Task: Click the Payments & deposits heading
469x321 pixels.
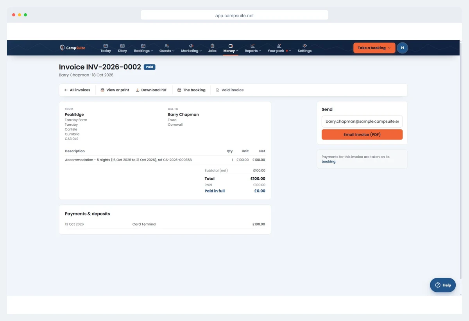Action: 88,214
